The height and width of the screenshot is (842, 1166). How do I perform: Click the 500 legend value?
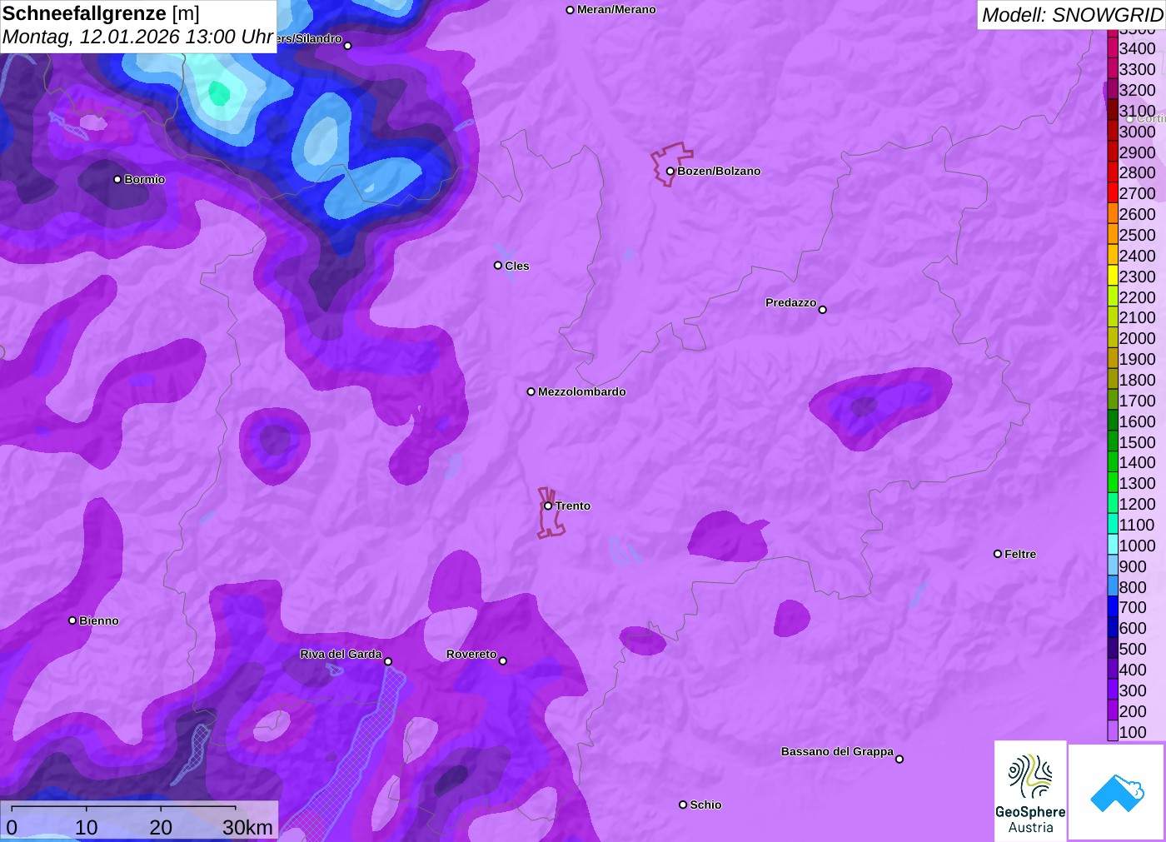[x=1133, y=649]
